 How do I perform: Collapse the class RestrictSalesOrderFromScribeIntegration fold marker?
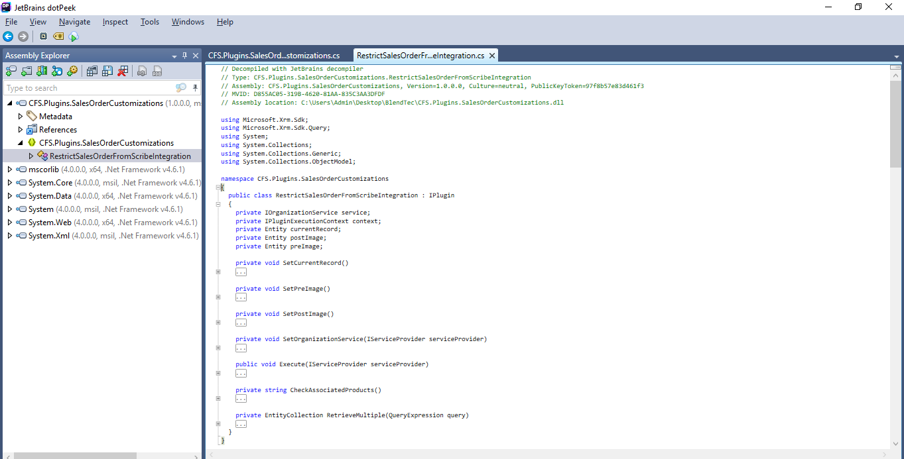218,204
